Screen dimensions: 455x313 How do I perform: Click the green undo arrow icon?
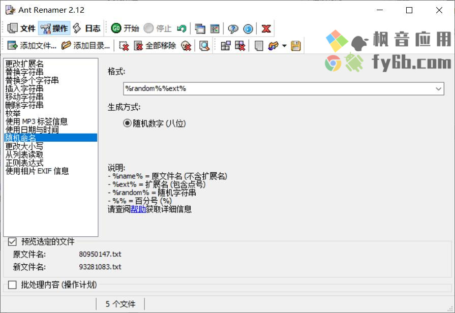tap(181, 28)
